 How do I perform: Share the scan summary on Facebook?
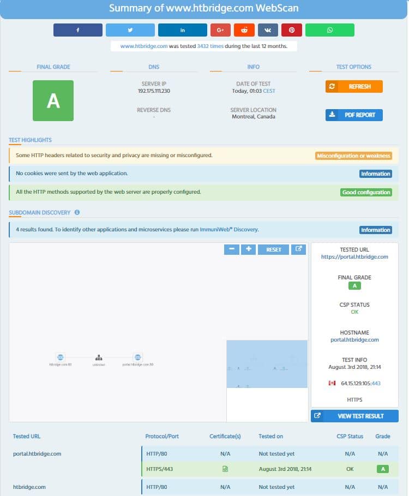78,30
